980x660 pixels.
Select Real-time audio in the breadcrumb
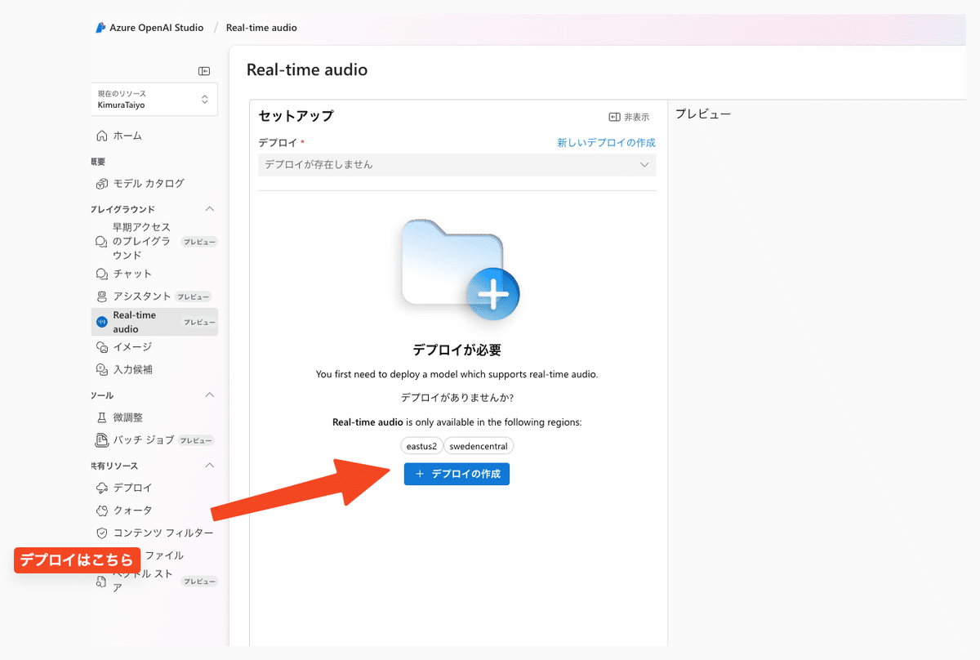coord(261,27)
